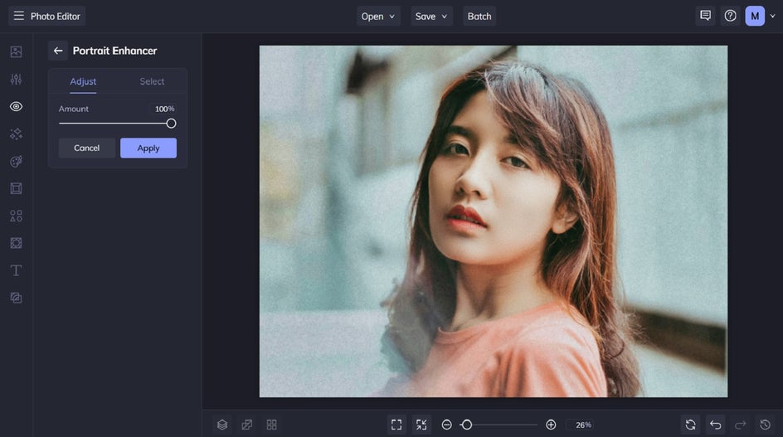Toggle the compare before/after icon
The height and width of the screenshot is (437, 783).
coord(246,425)
